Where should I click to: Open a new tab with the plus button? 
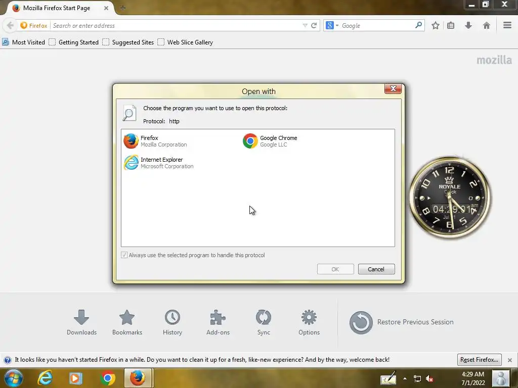tap(122, 8)
